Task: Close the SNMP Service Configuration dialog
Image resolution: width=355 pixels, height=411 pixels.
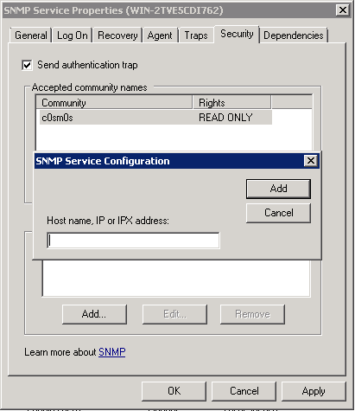Action: pos(311,161)
